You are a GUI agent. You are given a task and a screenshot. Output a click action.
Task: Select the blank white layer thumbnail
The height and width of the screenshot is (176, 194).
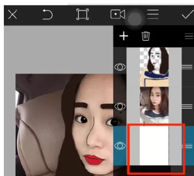tap(154, 146)
